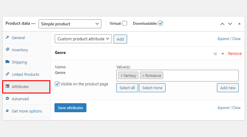
Task: Switch to the Inventory tab
Action: [26, 50]
